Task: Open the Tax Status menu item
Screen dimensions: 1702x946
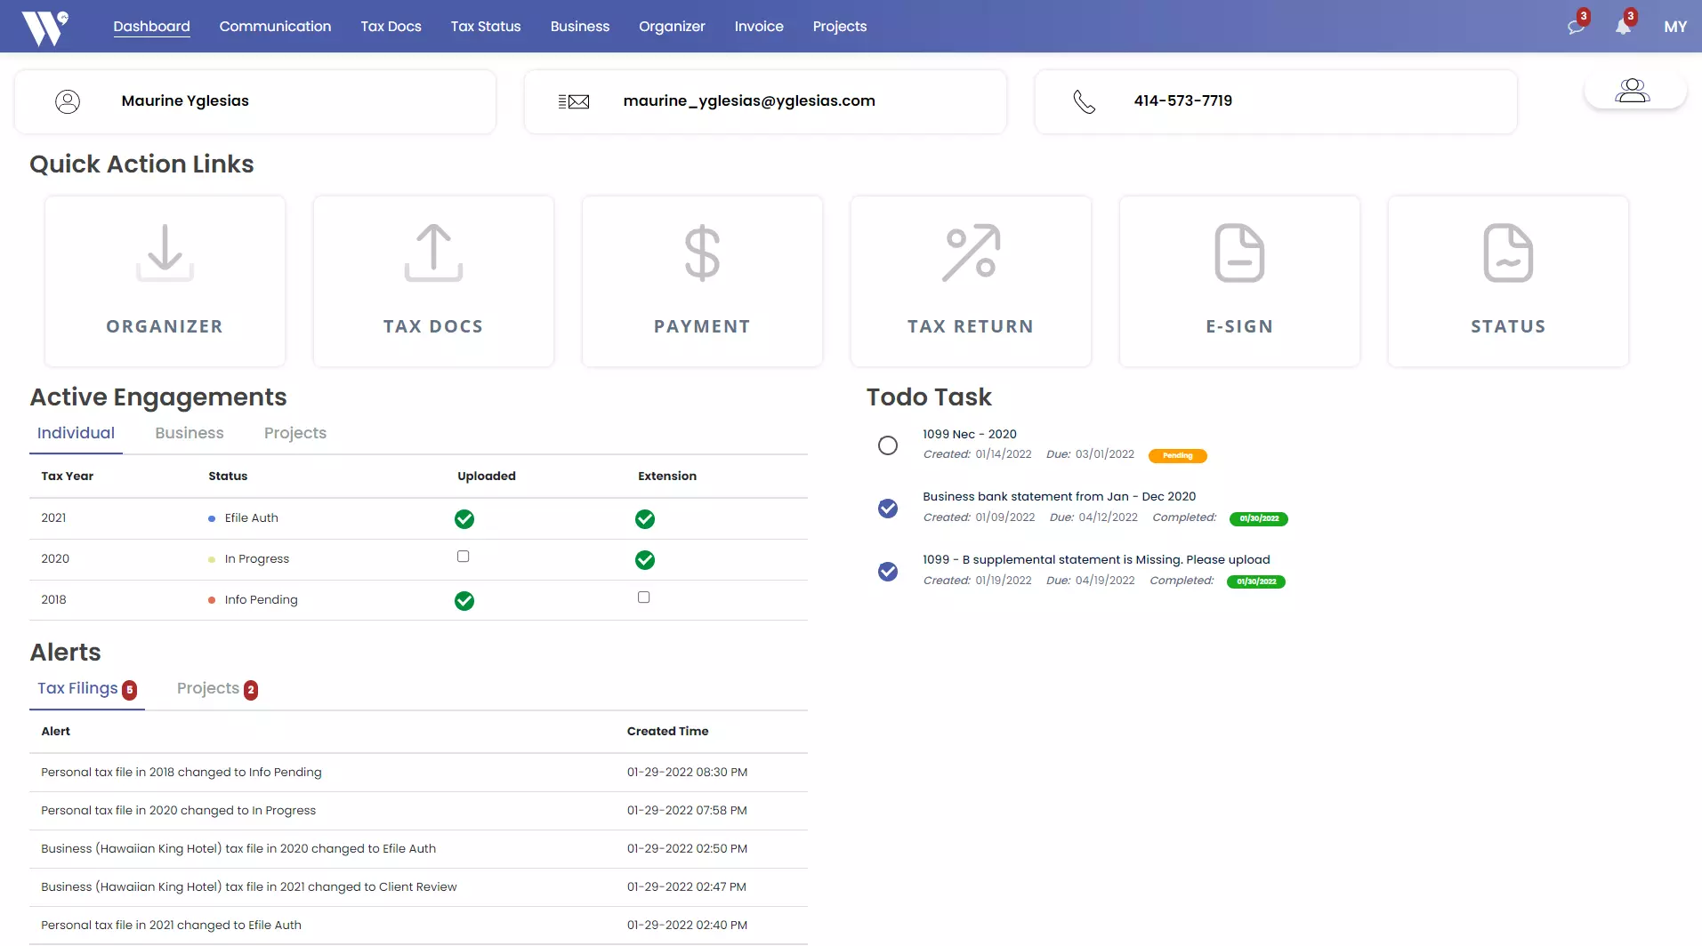Action: tap(486, 27)
